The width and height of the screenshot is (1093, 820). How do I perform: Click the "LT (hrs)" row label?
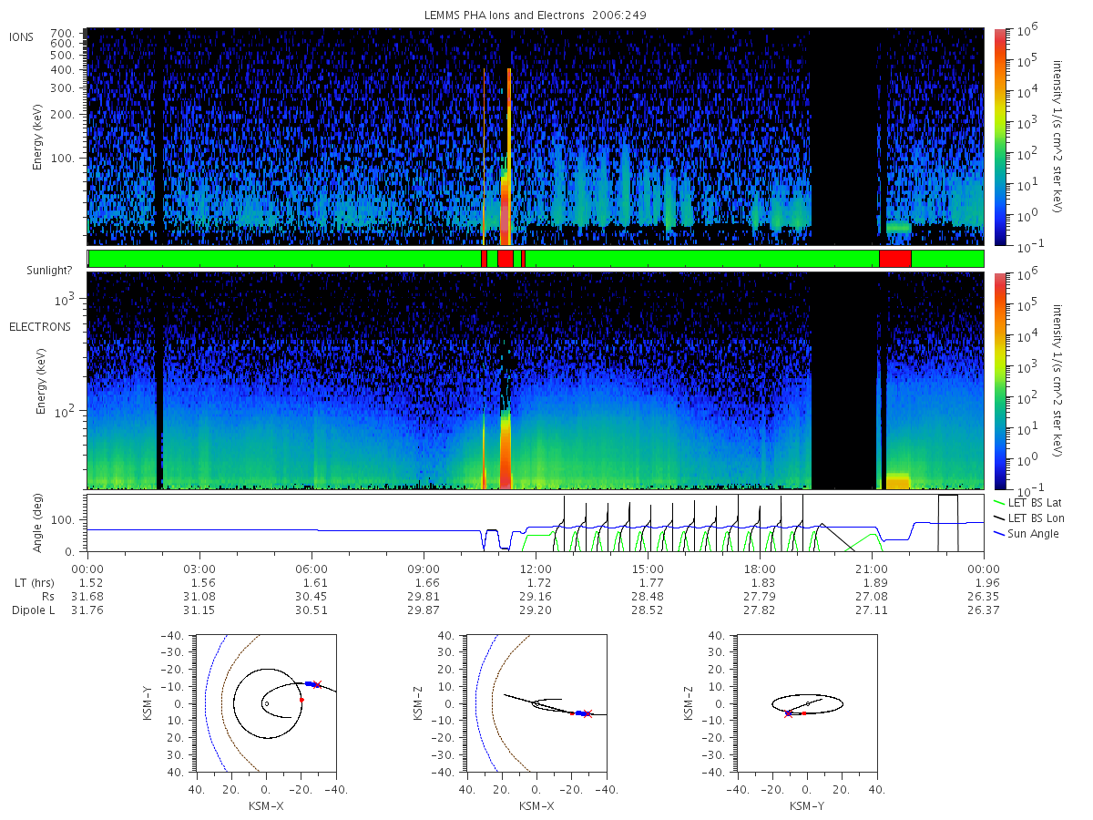[x=35, y=582]
